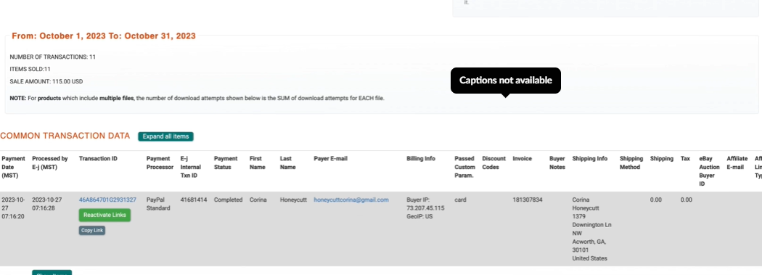
Task: Click the Payment Status column header
Action: 226,163
